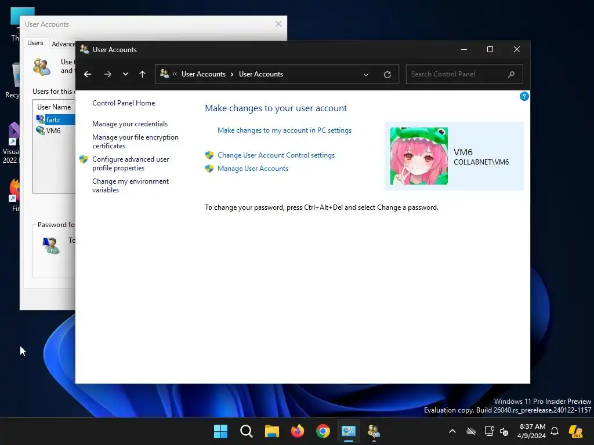Select user VM6 in the users list

pos(53,130)
